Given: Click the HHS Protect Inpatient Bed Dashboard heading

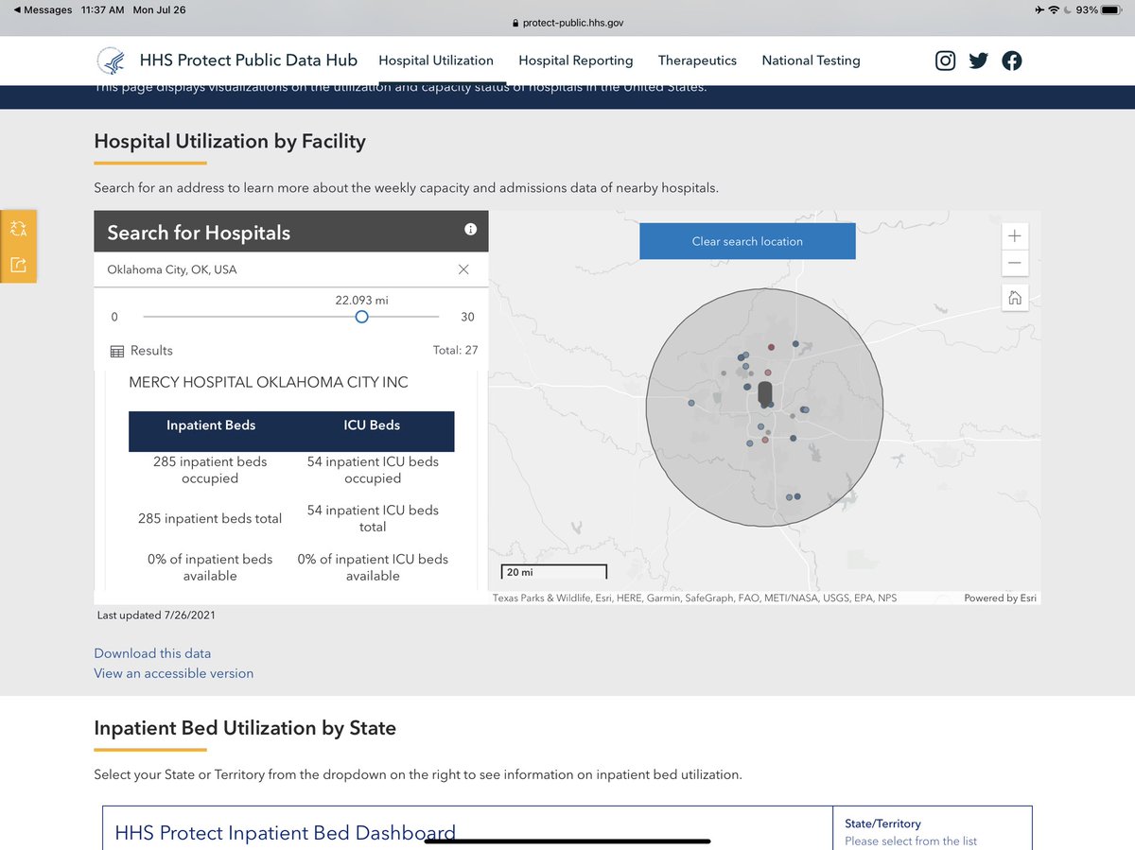Looking at the screenshot, I should click(x=286, y=833).
